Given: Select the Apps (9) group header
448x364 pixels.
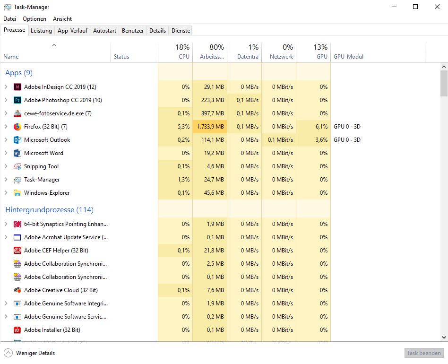Looking at the screenshot, I should [19, 73].
